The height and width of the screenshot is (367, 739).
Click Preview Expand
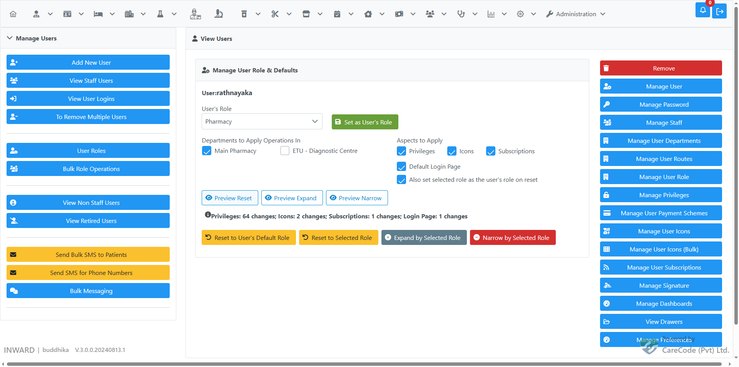(x=292, y=198)
